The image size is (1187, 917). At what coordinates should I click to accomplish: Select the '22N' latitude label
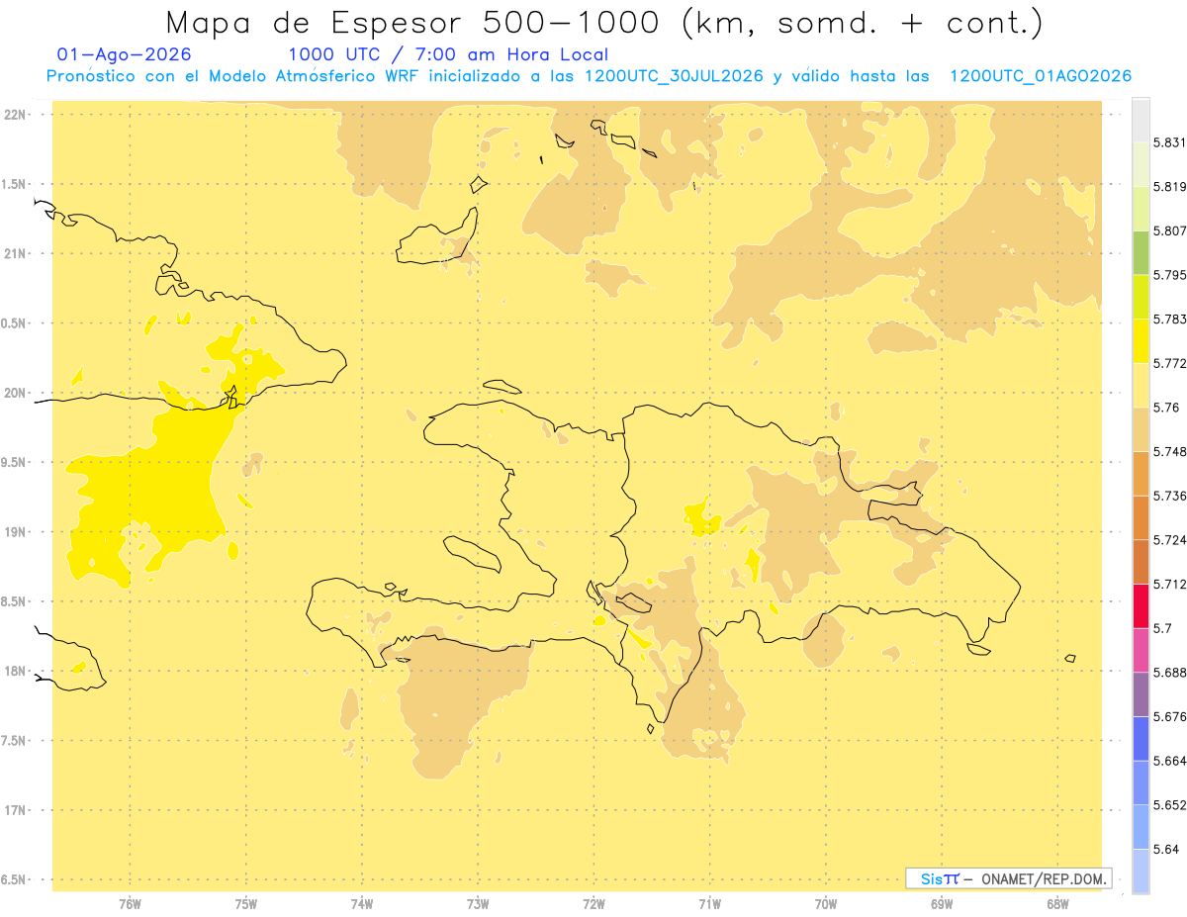[x=16, y=115]
